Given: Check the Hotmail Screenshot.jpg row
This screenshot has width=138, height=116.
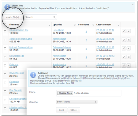Looking at the screenshot, I should pyautogui.click(x=5, y=48).
